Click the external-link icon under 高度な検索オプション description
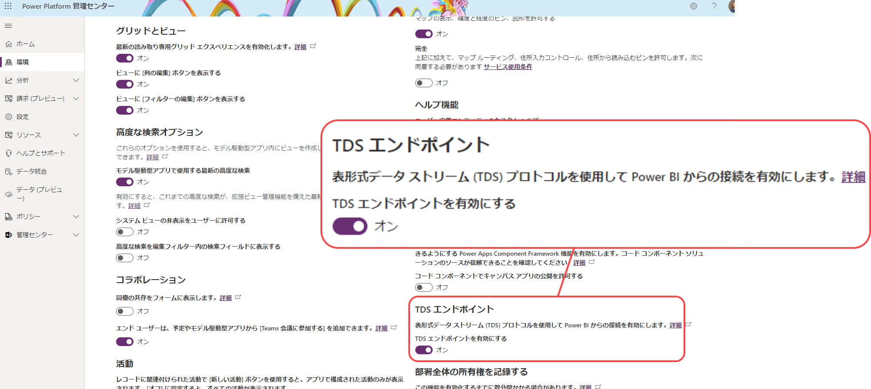Screen dimensions: 871x389 pyautogui.click(x=165, y=156)
